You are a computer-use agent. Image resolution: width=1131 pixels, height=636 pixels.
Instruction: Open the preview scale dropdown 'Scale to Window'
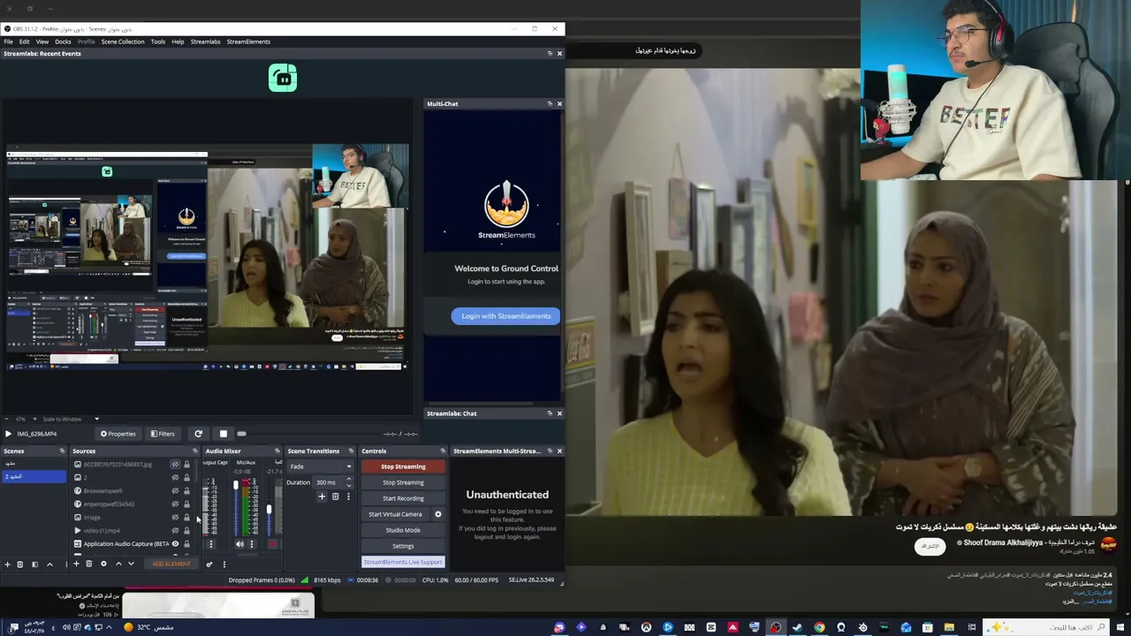[x=71, y=419]
